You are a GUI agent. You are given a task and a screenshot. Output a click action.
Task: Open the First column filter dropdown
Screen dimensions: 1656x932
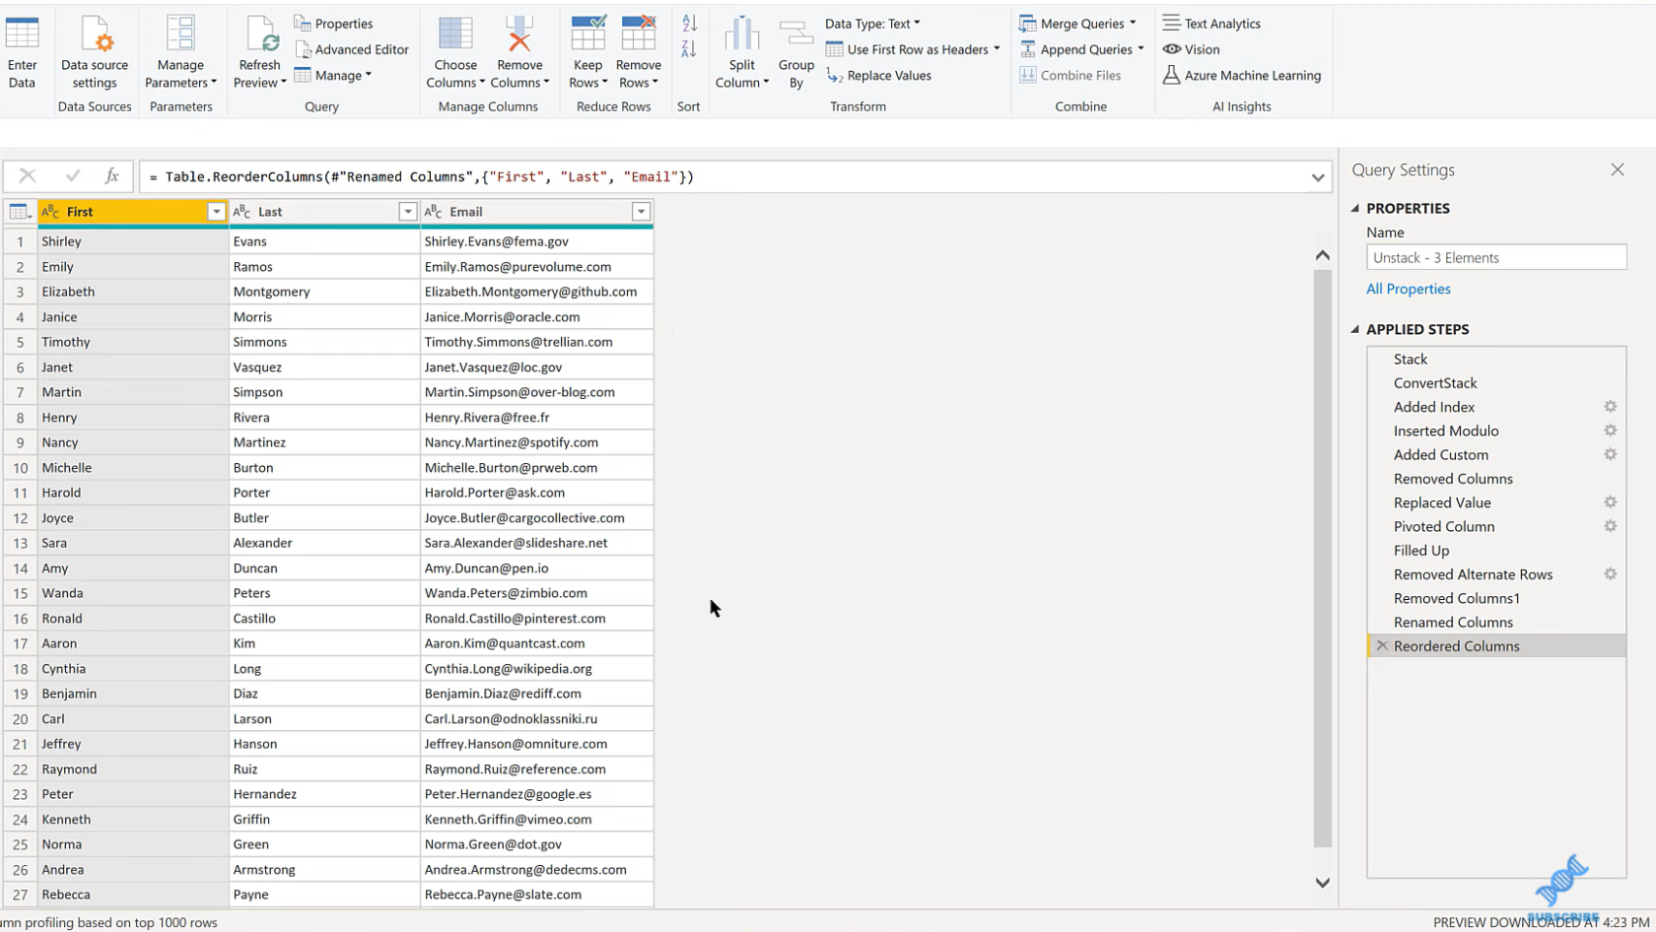[216, 212]
